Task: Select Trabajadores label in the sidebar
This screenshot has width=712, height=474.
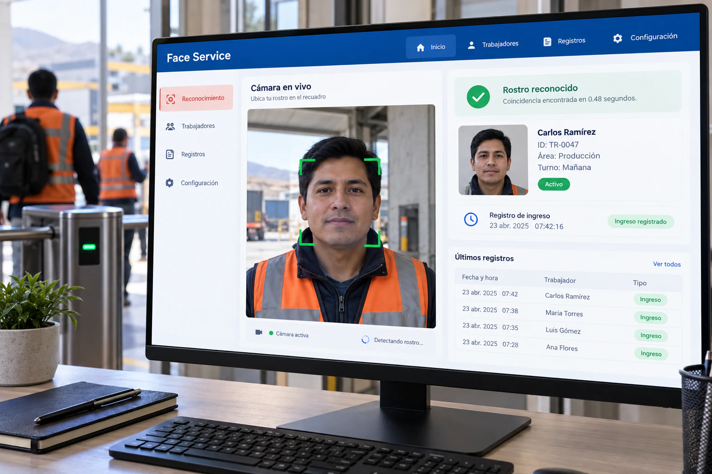Action: (198, 126)
